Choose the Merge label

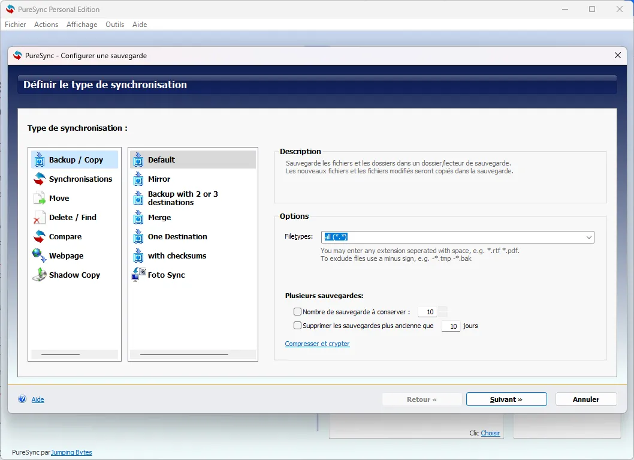point(159,217)
